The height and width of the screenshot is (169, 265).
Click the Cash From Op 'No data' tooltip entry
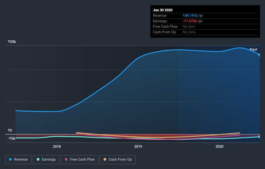tap(189, 32)
